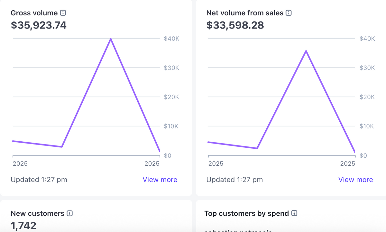Click the $33,598.28 net volume total

click(x=235, y=25)
